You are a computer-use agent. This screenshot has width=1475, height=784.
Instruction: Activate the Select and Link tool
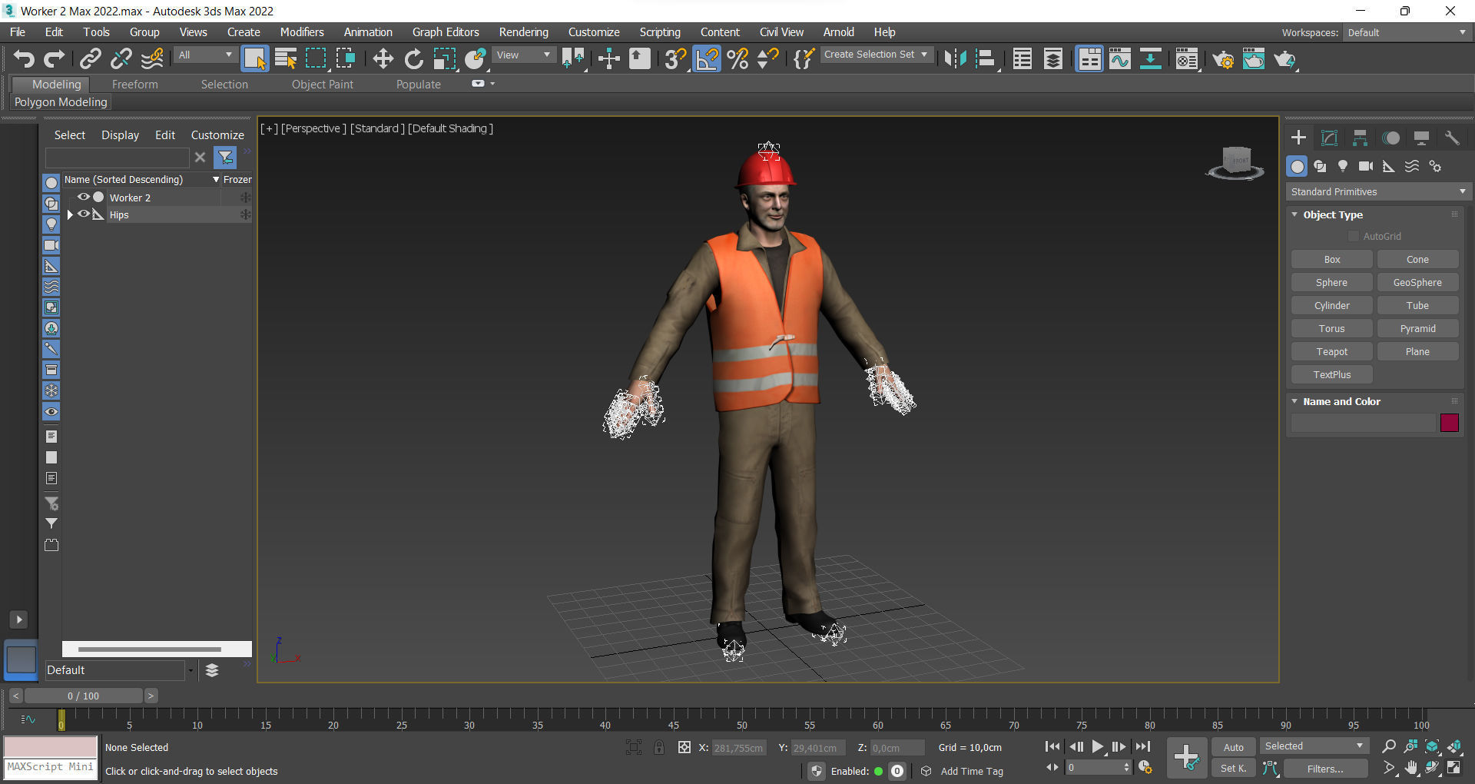pyautogui.click(x=91, y=59)
